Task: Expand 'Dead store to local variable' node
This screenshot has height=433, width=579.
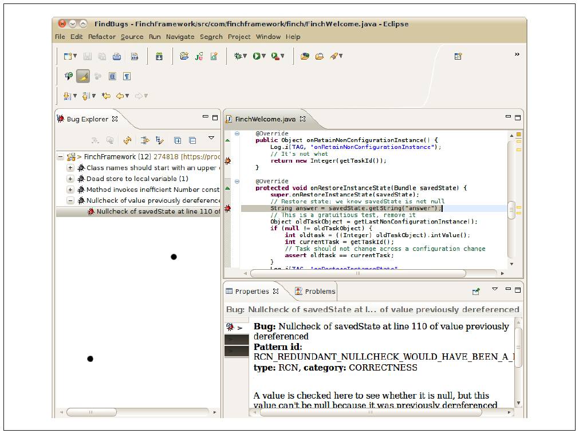Action: (70, 179)
